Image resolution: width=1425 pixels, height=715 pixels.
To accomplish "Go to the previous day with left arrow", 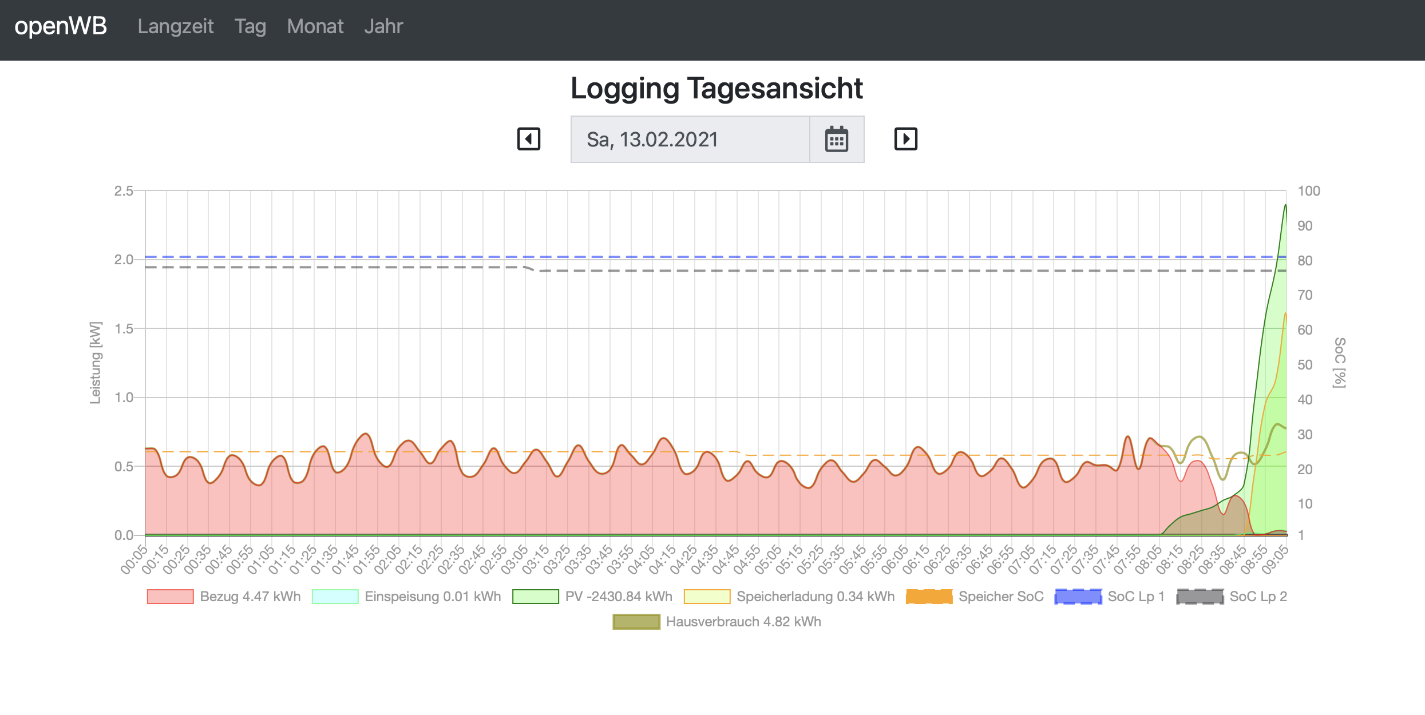I will coord(528,139).
